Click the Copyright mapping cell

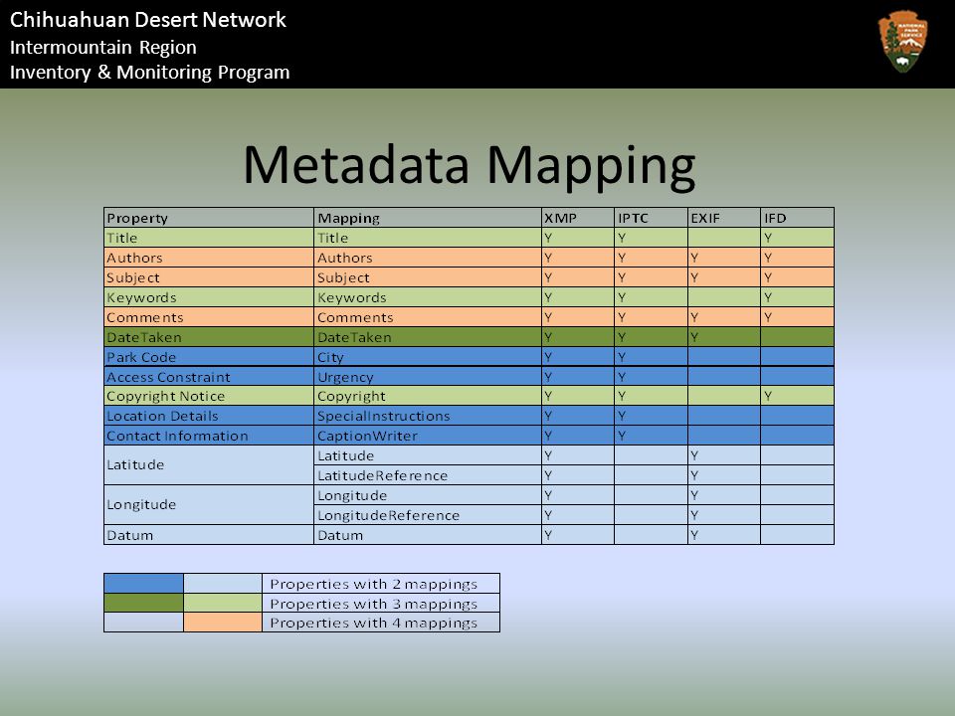428,396
